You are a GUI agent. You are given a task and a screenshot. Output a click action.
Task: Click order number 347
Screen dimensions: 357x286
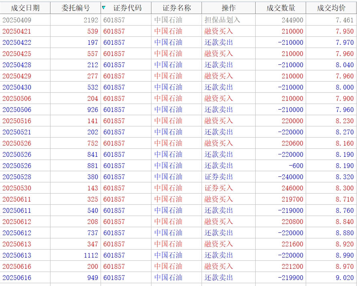point(93,244)
